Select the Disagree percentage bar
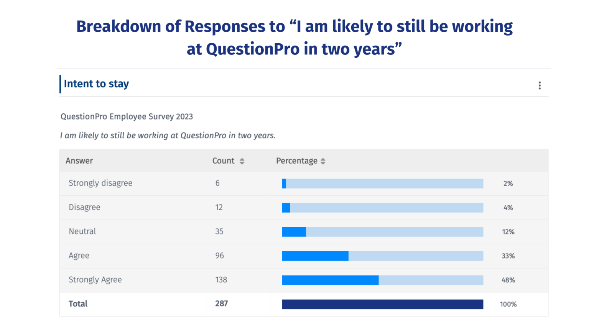The width and height of the screenshot is (589, 331). (383, 208)
